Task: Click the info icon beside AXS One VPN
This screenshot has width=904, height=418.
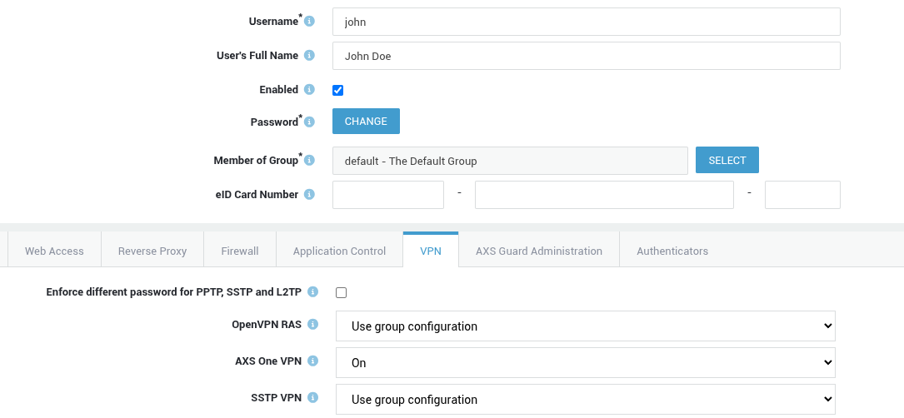Action: tap(312, 361)
